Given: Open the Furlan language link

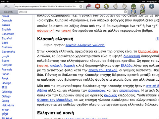Looking at the screenshot, I should [x=6, y=74].
